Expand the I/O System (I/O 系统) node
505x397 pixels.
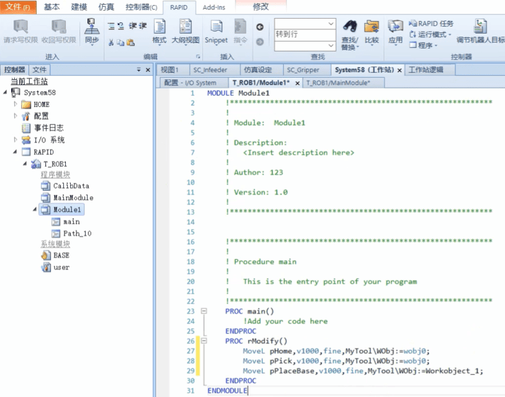tap(15, 139)
